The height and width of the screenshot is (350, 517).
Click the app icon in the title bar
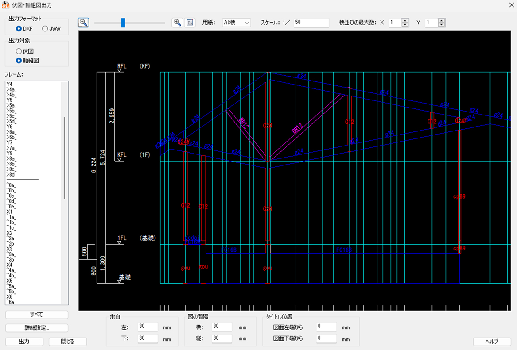6,5
